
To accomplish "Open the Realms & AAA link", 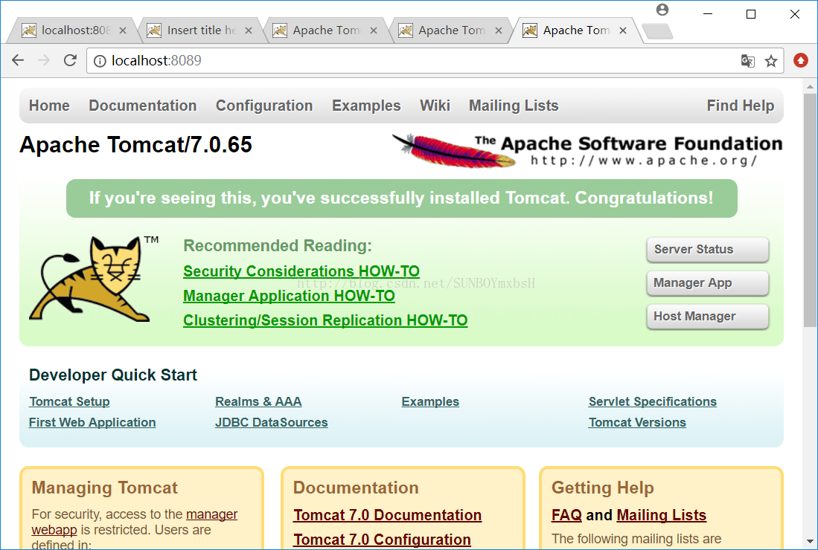I will pos(258,401).
